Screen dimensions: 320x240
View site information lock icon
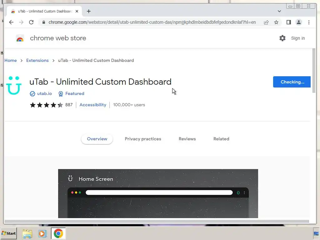(x=44, y=22)
